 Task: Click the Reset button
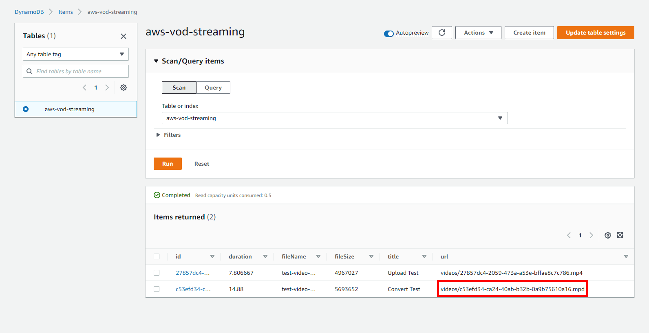point(202,164)
